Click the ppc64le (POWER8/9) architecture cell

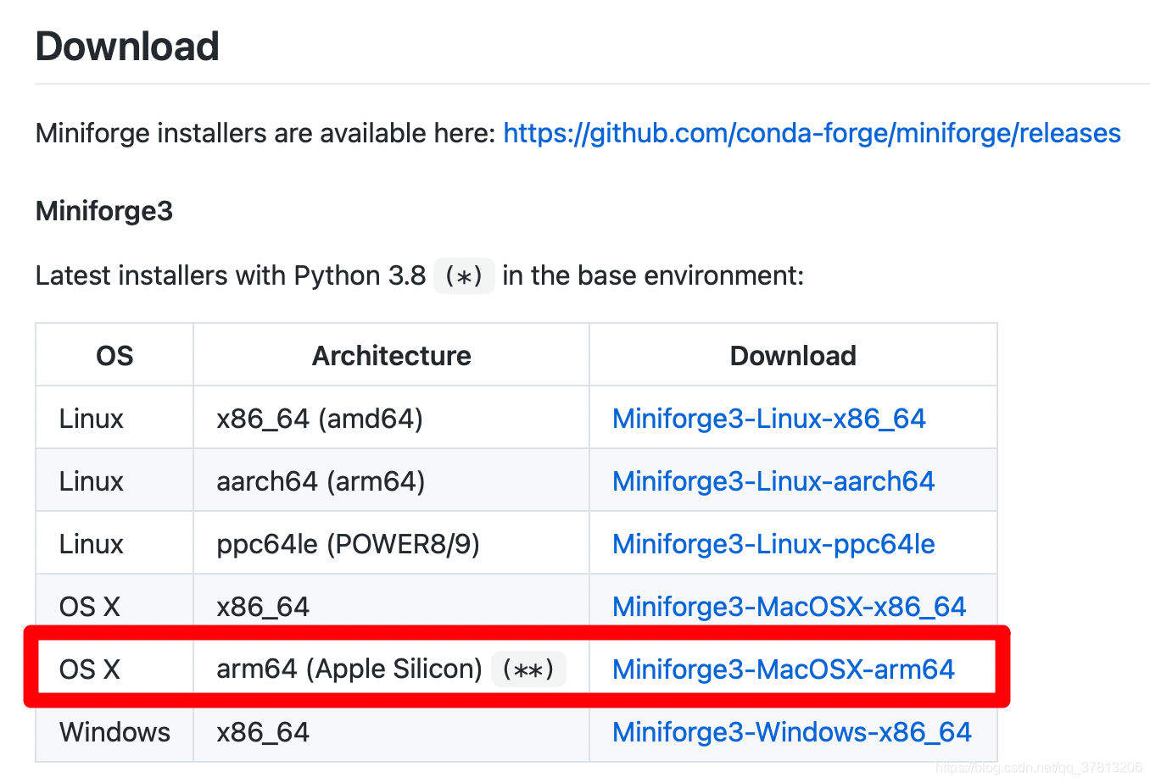[348, 544]
